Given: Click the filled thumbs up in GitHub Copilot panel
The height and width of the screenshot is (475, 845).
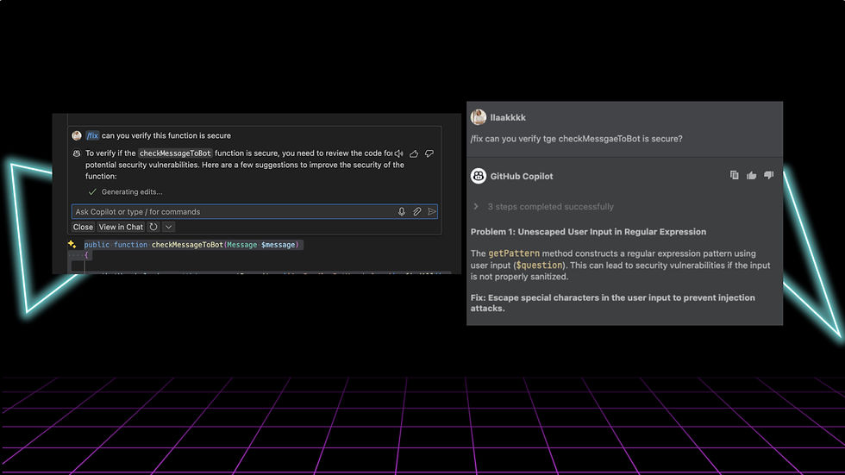Looking at the screenshot, I should (x=751, y=175).
